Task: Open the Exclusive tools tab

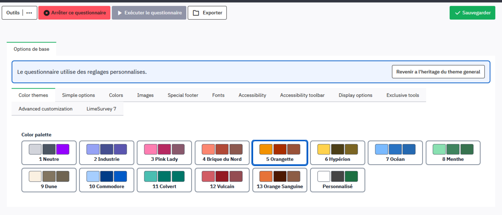Action: tap(403, 95)
